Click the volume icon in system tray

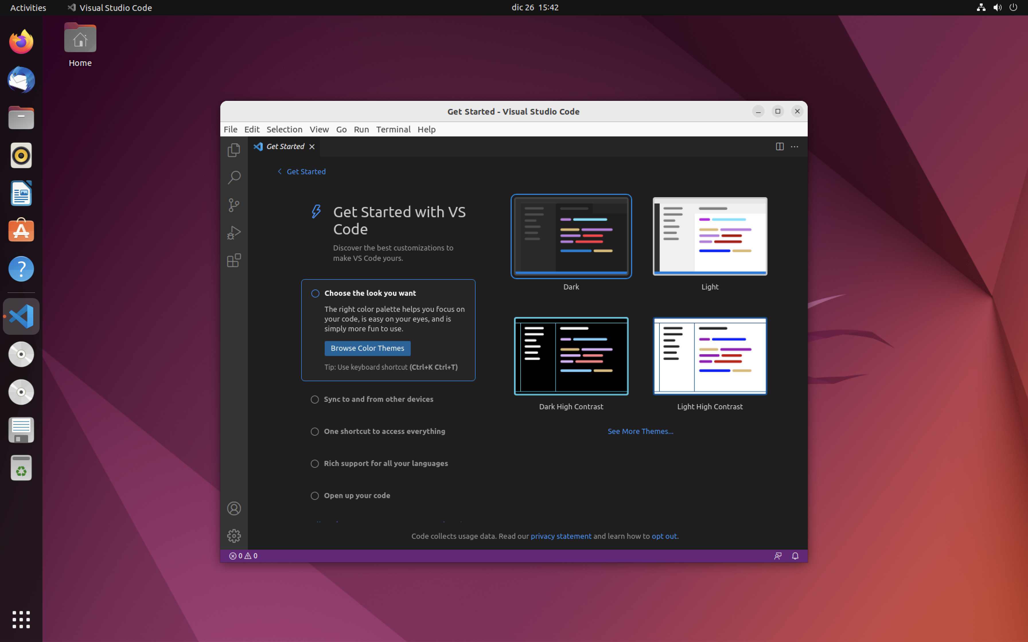coord(997,8)
